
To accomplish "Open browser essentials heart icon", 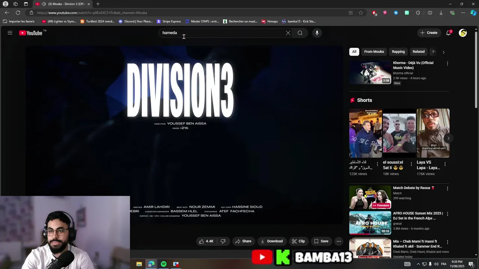I will point(452,13).
